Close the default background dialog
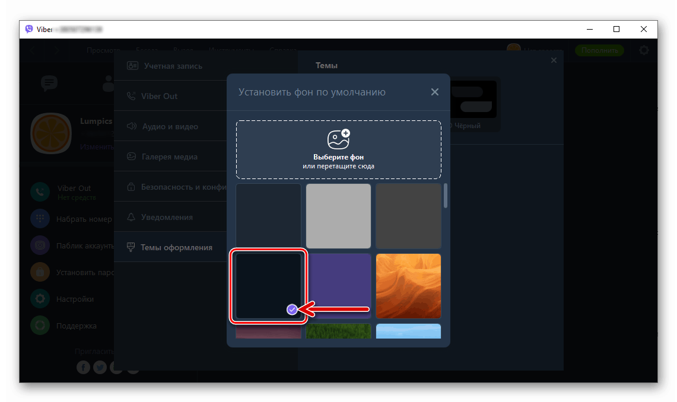 (434, 92)
